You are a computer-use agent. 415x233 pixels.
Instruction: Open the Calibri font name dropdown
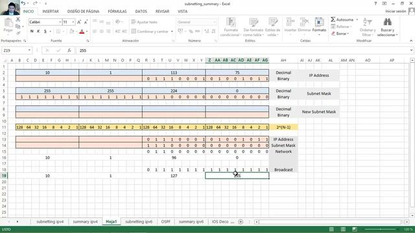tap(60, 22)
